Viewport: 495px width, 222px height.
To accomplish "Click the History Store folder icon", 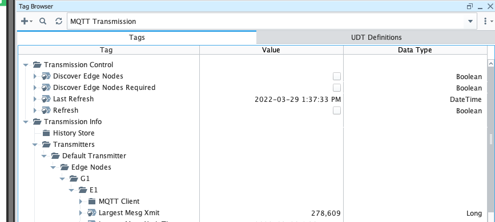I will tap(46, 133).
